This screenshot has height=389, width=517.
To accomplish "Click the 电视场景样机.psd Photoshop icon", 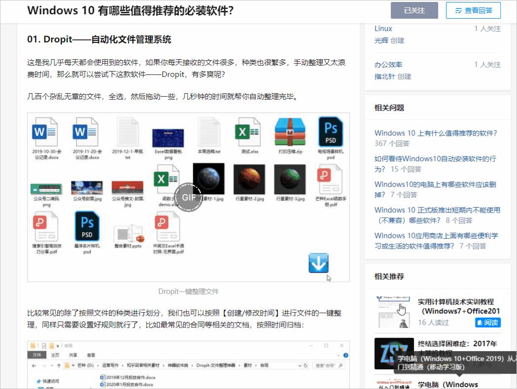I will [331, 132].
